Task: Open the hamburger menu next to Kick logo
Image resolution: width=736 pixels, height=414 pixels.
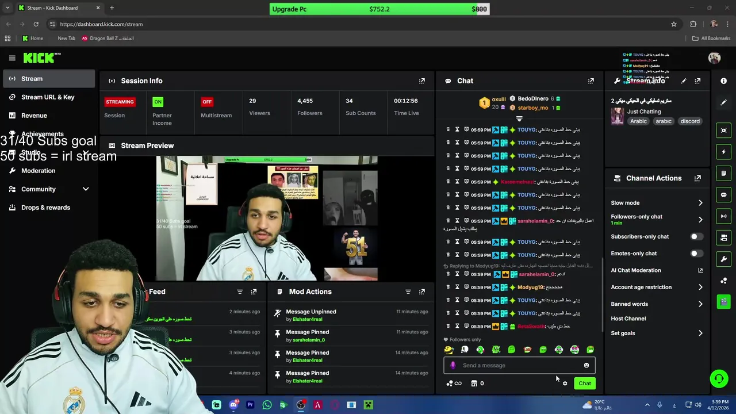Action: (12, 57)
